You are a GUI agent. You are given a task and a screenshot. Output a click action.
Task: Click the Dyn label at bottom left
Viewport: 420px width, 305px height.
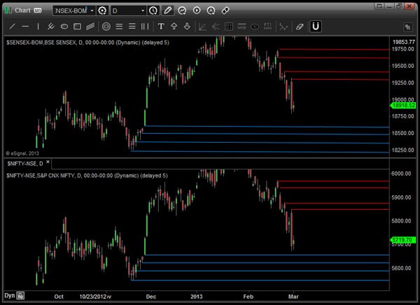coord(9,295)
